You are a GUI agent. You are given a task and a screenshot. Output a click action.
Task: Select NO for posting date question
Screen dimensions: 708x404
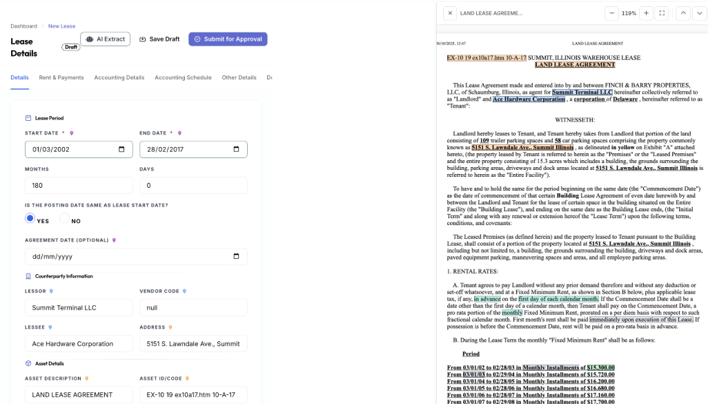(64, 219)
